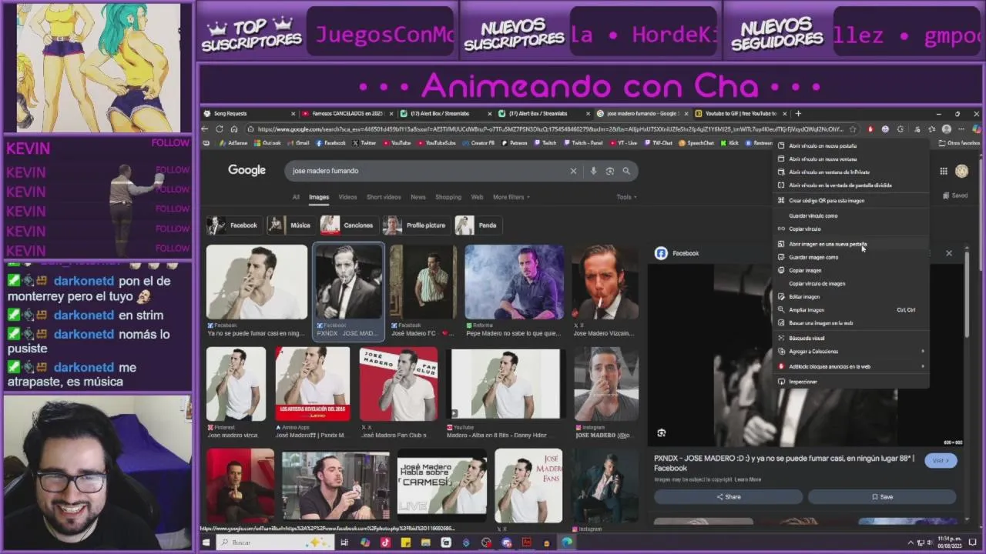
Task: Open Google Lens search by image icon
Action: pyautogui.click(x=609, y=171)
